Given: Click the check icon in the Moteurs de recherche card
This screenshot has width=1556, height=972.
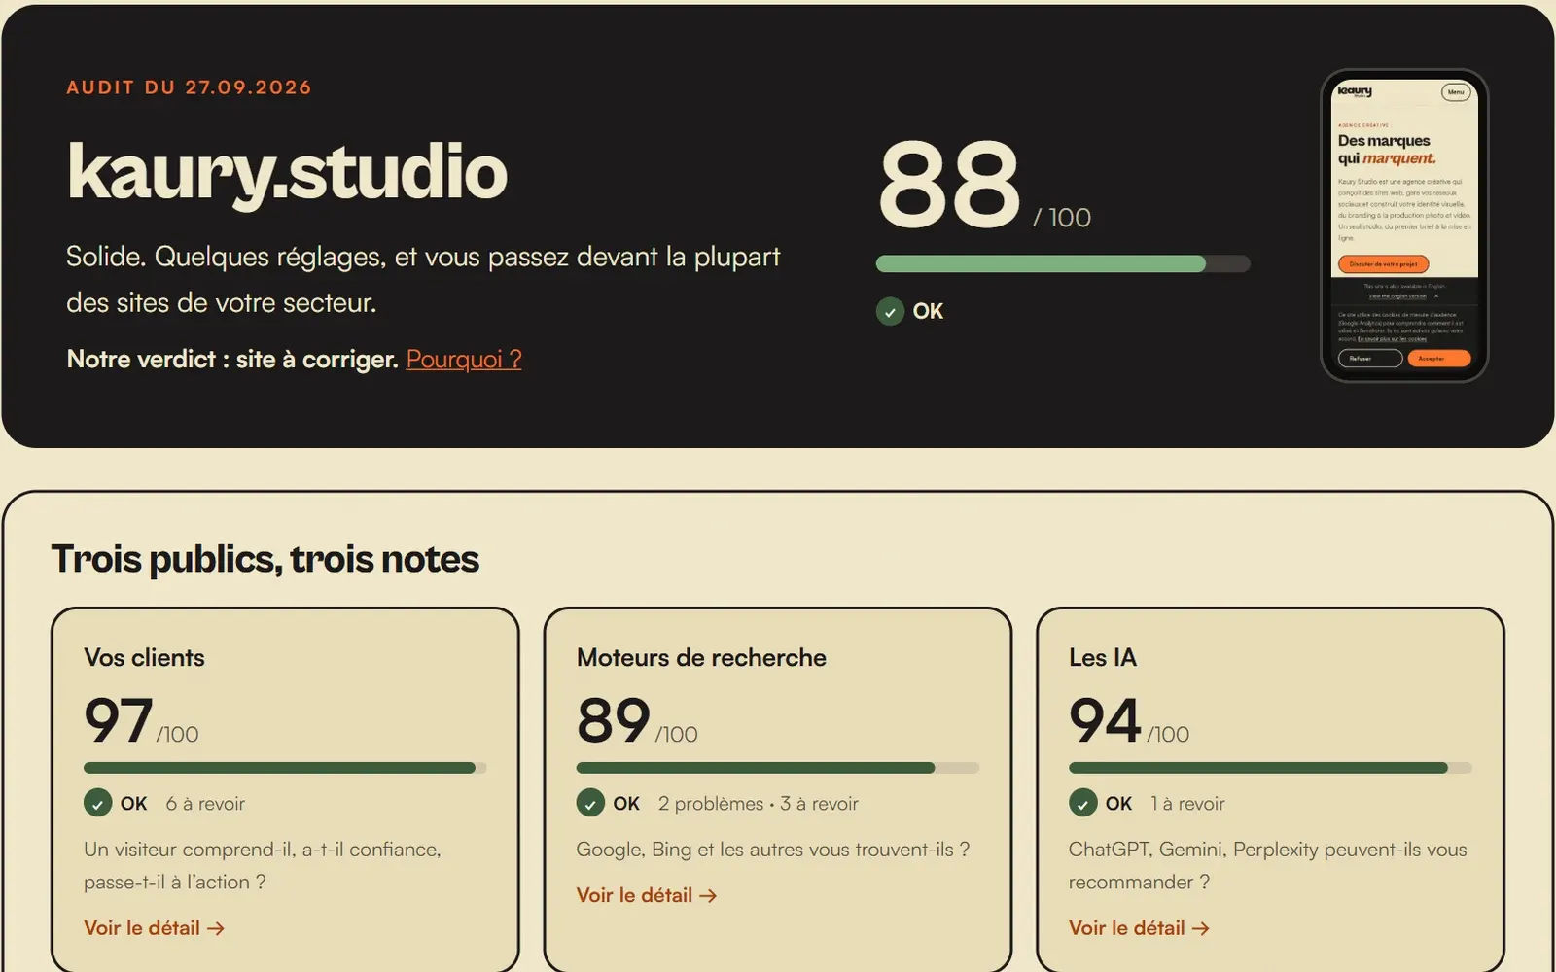Looking at the screenshot, I should tap(590, 804).
